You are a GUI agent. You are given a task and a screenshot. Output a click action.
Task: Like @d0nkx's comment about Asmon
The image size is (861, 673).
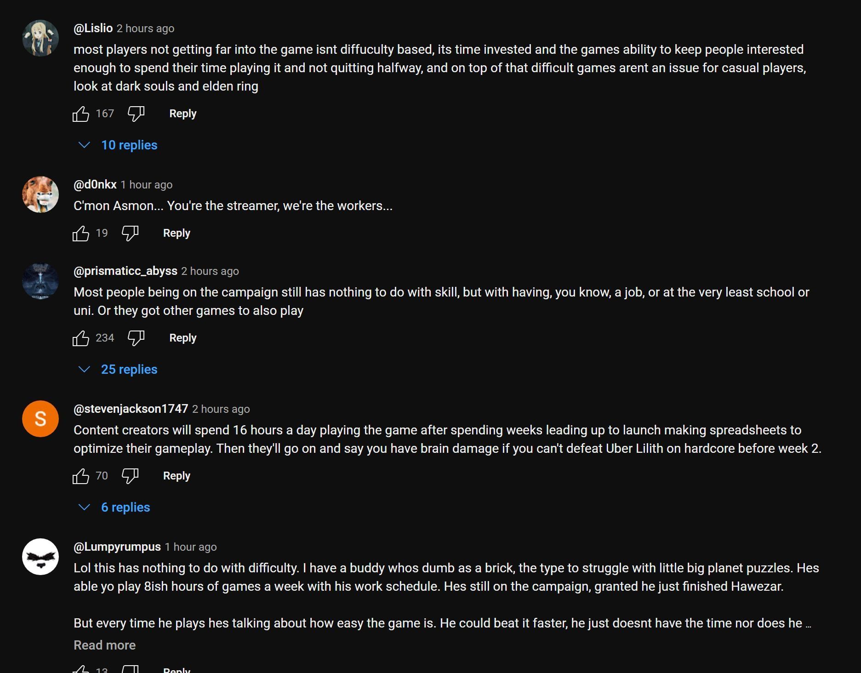pos(81,233)
